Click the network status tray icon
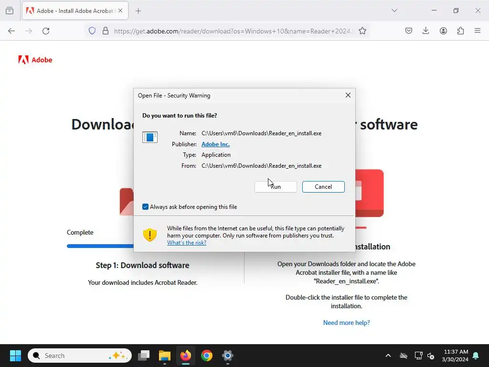This screenshot has width=489, height=367. [x=418, y=356]
